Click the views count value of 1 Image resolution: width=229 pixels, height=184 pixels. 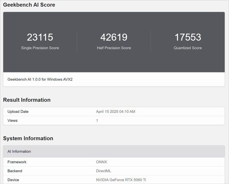click(97, 120)
